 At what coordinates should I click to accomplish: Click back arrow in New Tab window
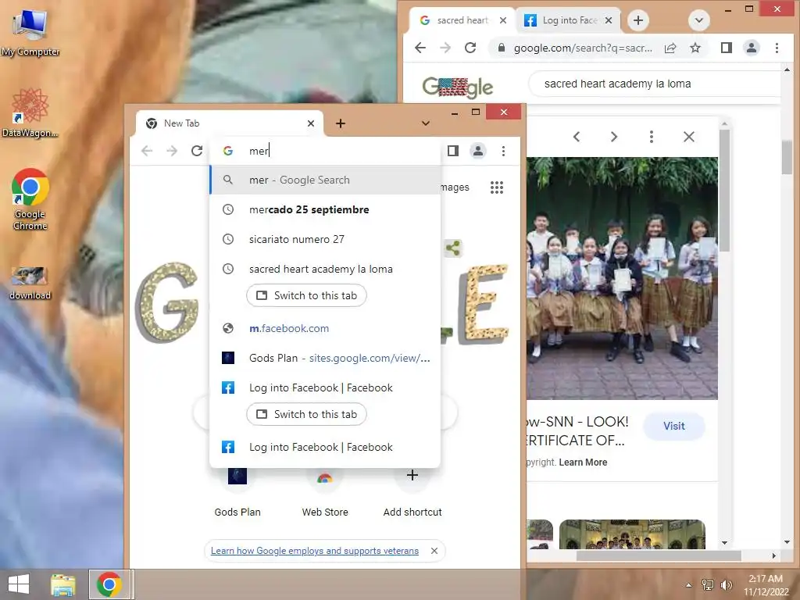[147, 151]
